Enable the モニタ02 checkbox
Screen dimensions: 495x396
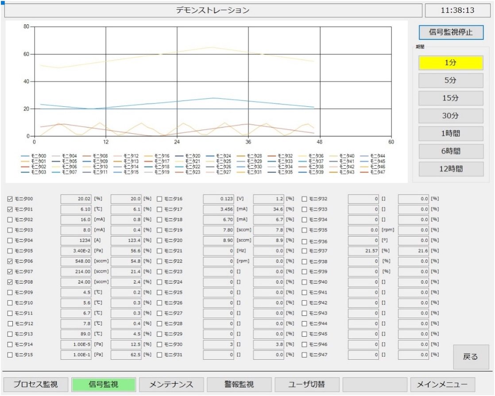(10, 219)
